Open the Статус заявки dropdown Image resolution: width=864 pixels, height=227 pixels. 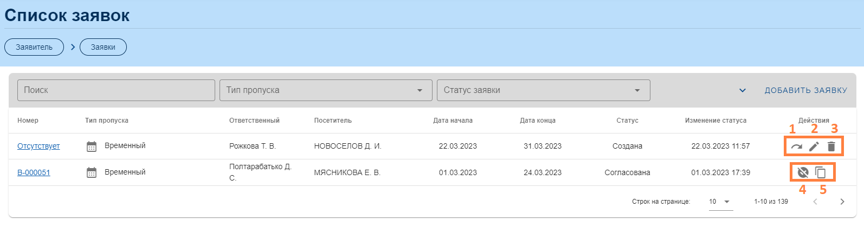pos(543,90)
